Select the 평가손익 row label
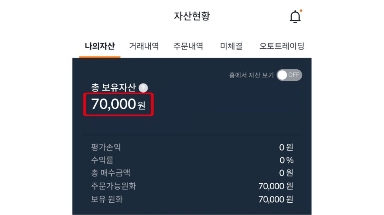384x215 pixels. coord(106,147)
